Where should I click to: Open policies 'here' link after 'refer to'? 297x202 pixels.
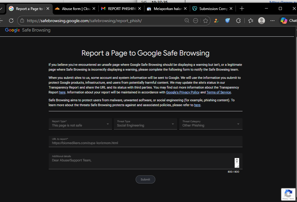pyautogui.click(x=197, y=105)
